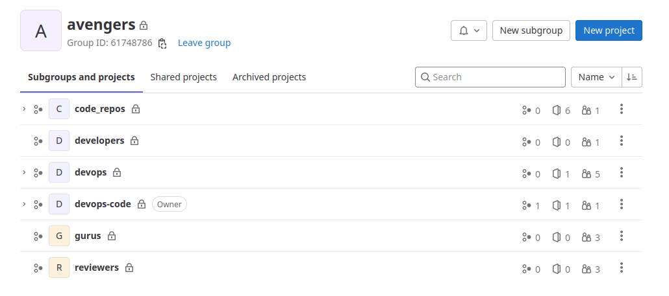
Task: Open kebab menu for devops row
Action: pos(622,173)
